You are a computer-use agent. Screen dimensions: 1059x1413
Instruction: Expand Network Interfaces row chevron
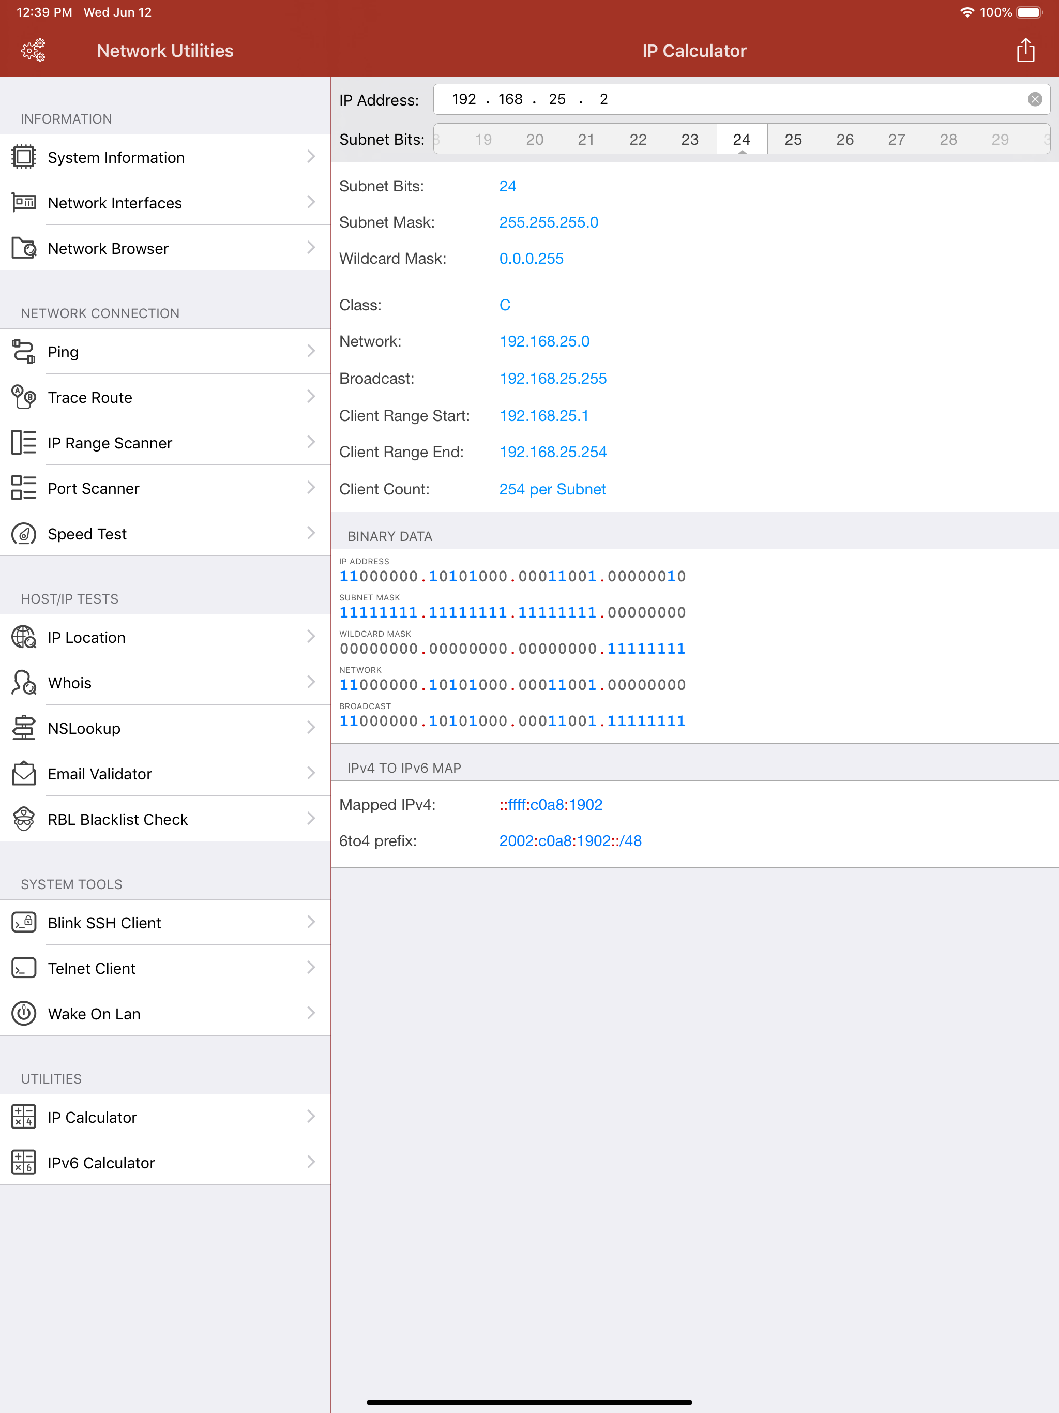[x=311, y=202]
